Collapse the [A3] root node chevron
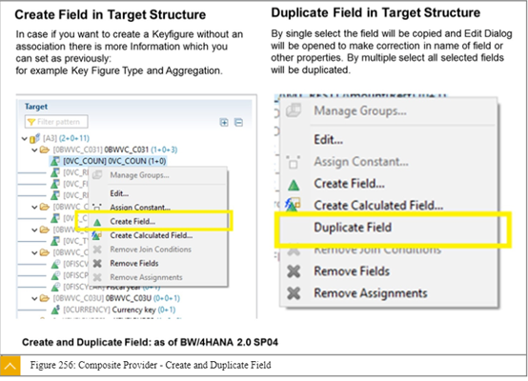The height and width of the screenshot is (381, 528). (x=24, y=138)
